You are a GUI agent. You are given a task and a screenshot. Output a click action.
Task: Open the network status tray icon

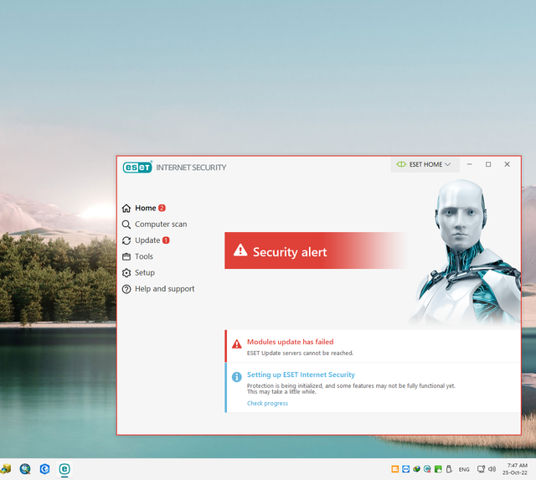[481, 469]
